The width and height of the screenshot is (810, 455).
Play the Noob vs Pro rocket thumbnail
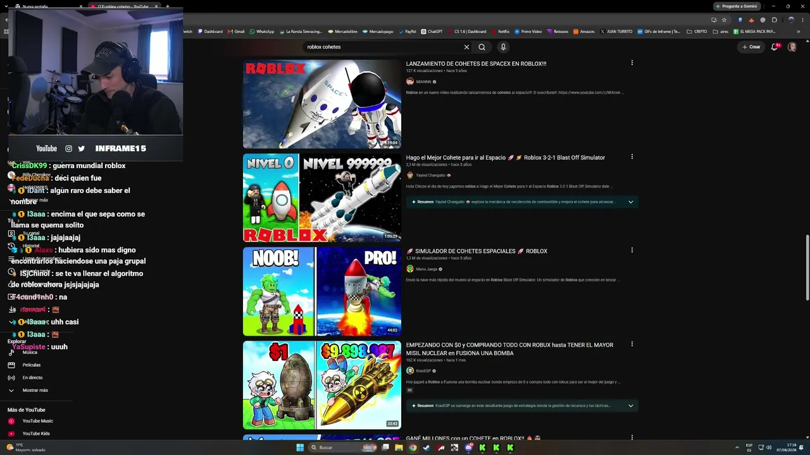322,291
